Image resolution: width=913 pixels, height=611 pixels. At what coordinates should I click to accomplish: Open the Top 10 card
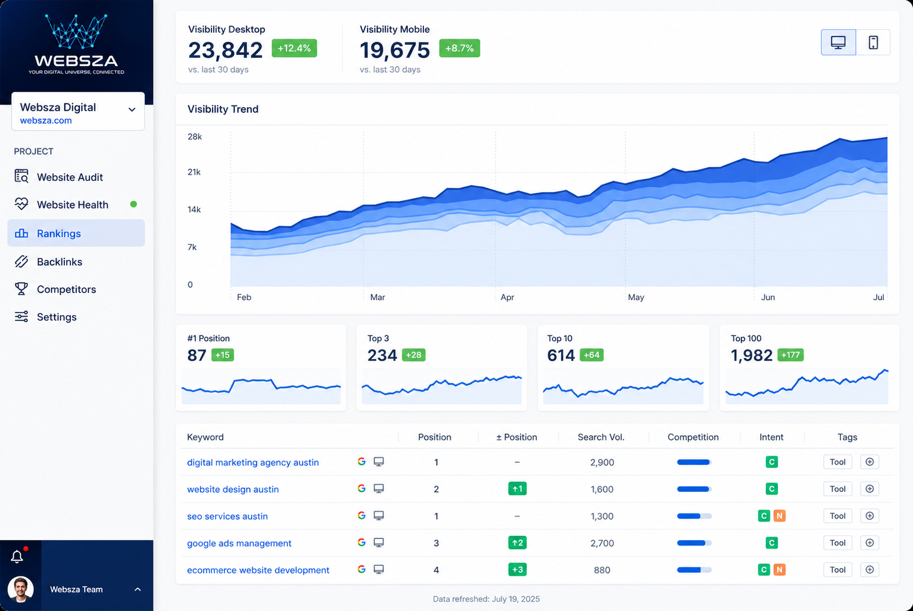click(x=623, y=367)
